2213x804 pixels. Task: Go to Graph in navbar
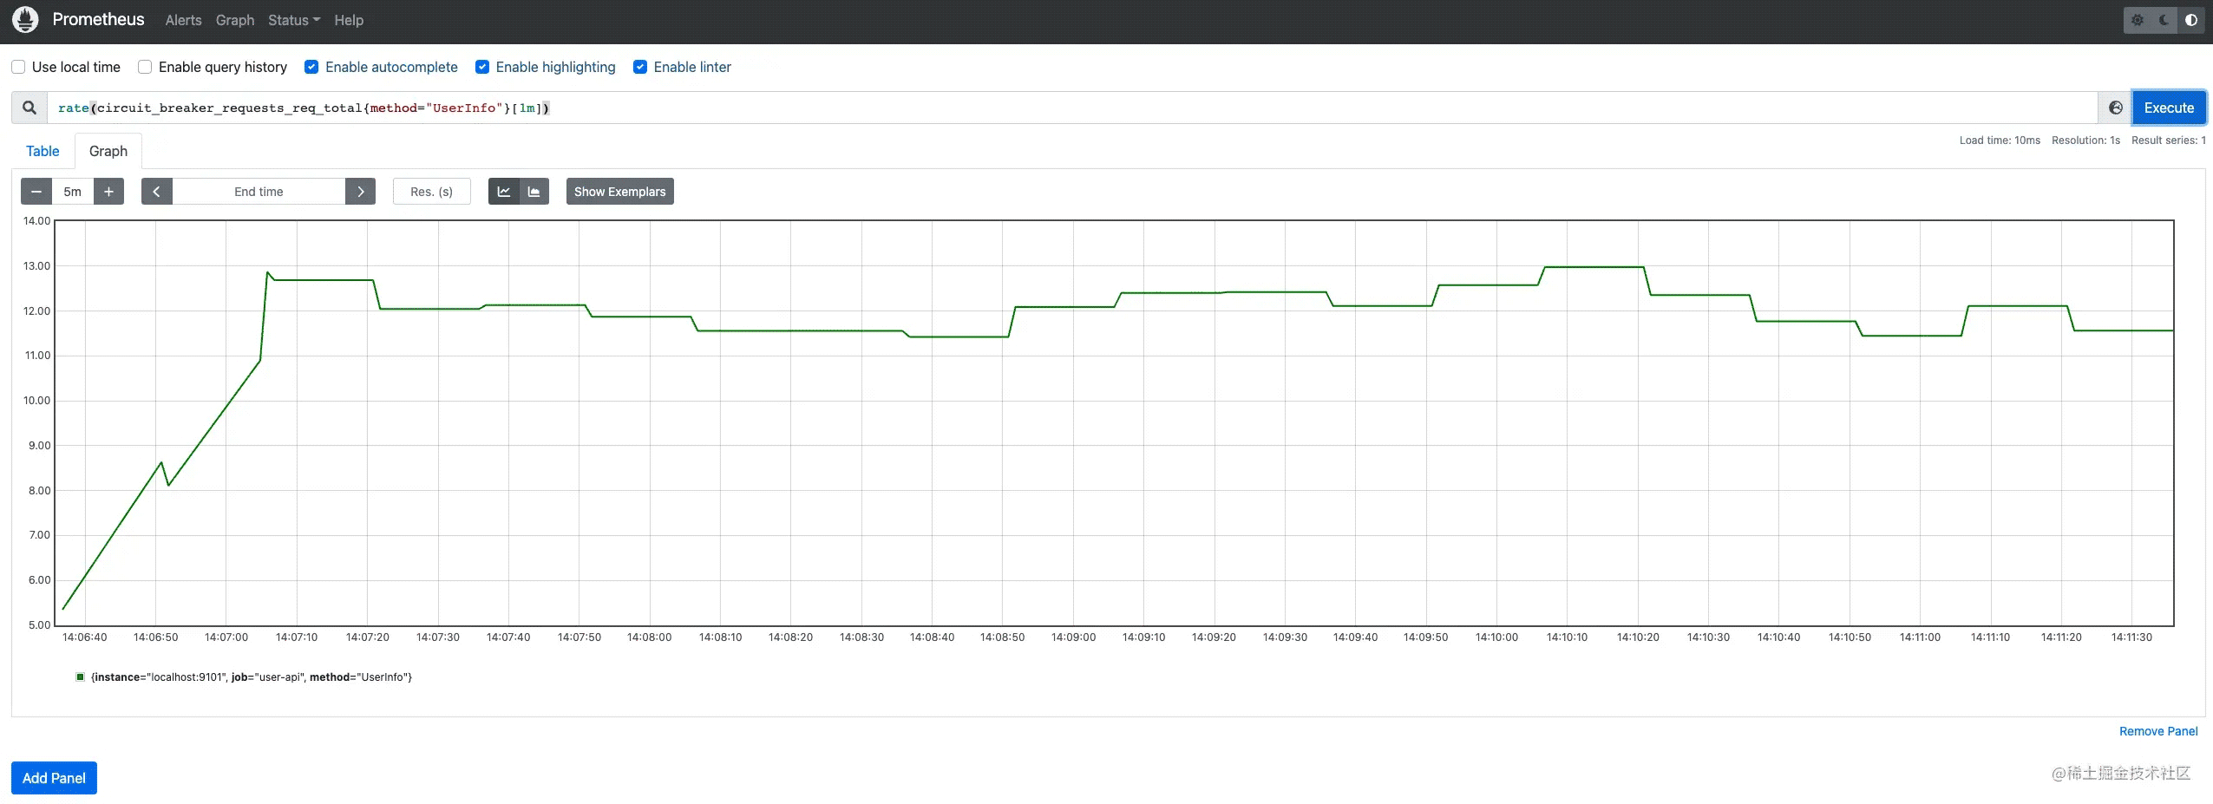(235, 20)
